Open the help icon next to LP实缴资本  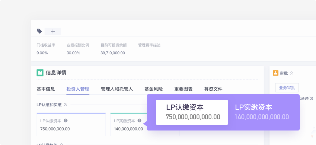pyautogui.click(x=139, y=121)
